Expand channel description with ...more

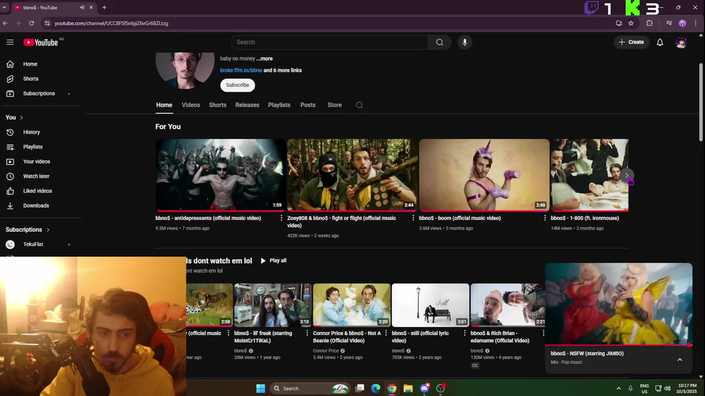coord(264,59)
